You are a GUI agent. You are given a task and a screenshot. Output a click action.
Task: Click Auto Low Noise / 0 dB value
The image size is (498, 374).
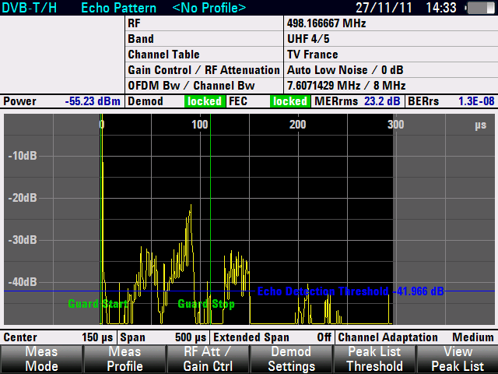[345, 70]
